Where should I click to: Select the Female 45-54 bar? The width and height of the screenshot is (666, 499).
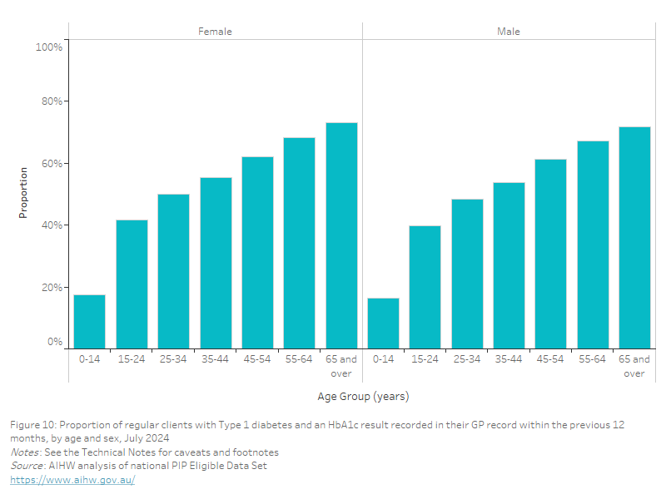(x=257, y=252)
